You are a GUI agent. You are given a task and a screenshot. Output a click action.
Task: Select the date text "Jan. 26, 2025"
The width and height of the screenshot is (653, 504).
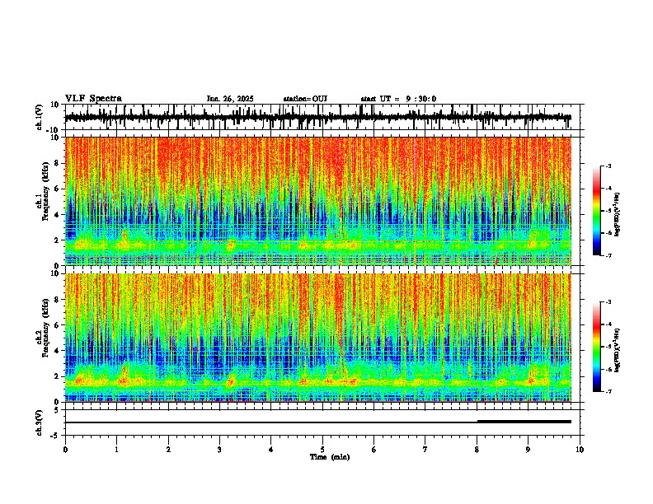click(230, 99)
